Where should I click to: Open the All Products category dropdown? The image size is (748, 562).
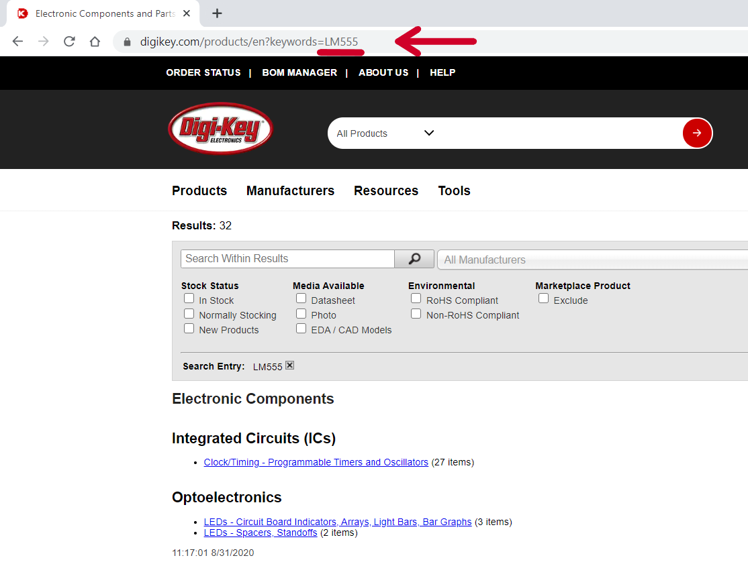(x=385, y=133)
